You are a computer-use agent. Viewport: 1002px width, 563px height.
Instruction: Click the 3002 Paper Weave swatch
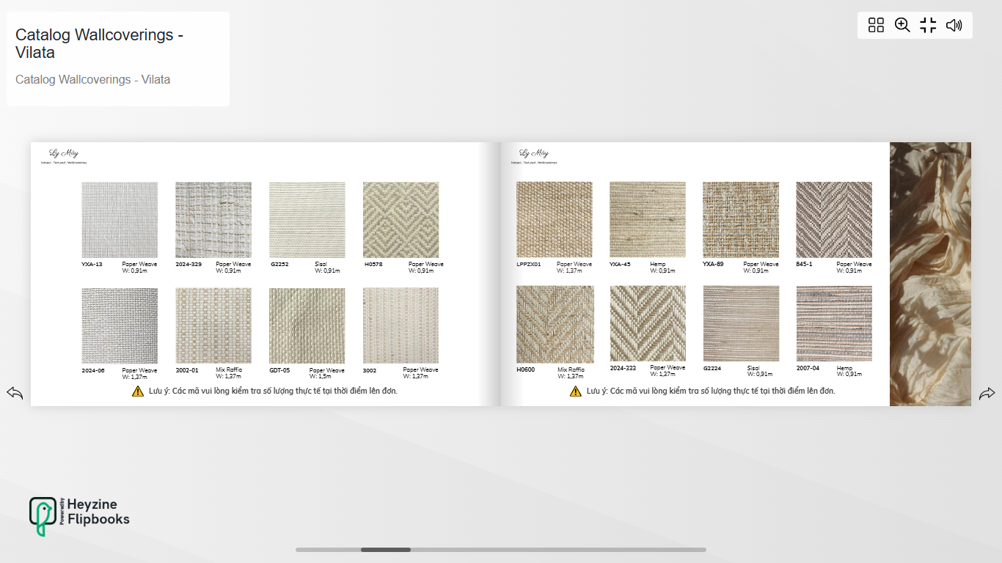(401, 325)
